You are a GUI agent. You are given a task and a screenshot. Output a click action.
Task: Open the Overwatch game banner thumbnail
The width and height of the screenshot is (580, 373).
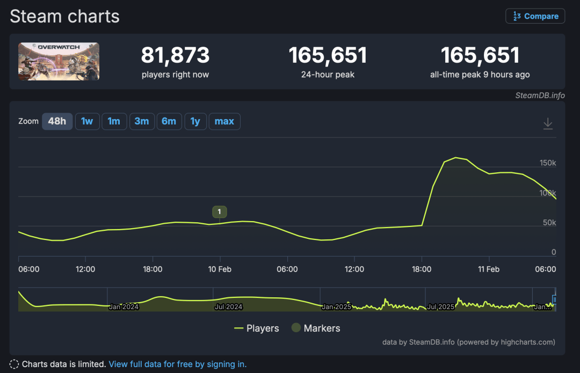(x=59, y=62)
